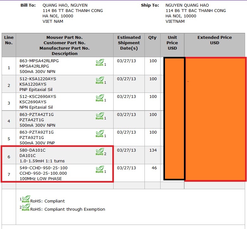Click description NPN Epitaxial Sil
The width and height of the screenshot is (247, 229).
(x=36, y=107)
